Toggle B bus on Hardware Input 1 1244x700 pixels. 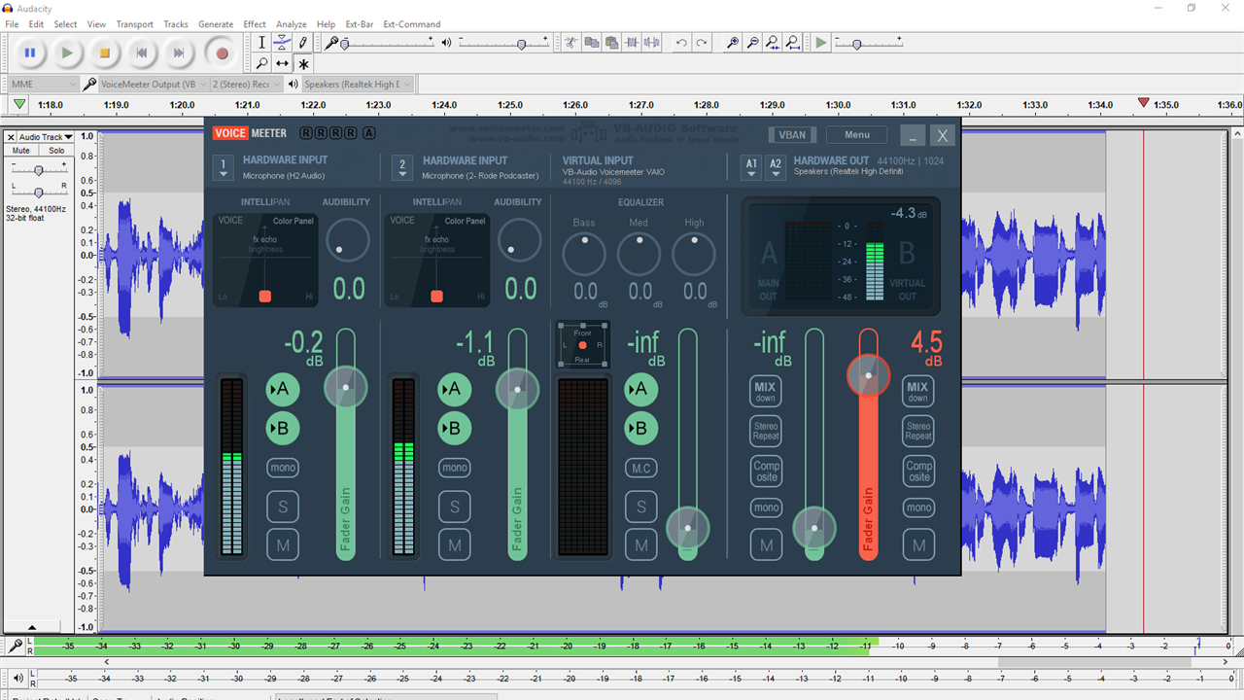(x=283, y=428)
